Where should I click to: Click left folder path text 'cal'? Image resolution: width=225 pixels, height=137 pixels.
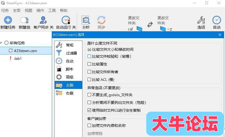[x=130, y=29]
